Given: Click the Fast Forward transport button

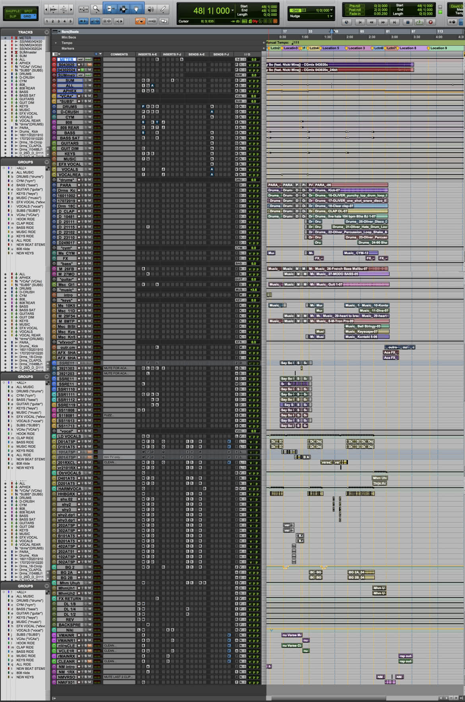Looking at the screenshot, I should point(383,23).
